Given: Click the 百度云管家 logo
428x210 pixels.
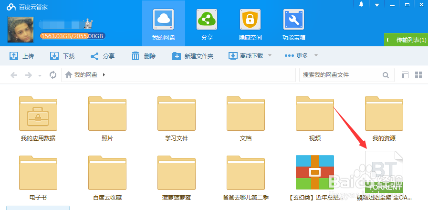Looking at the screenshot, I should [27, 7].
